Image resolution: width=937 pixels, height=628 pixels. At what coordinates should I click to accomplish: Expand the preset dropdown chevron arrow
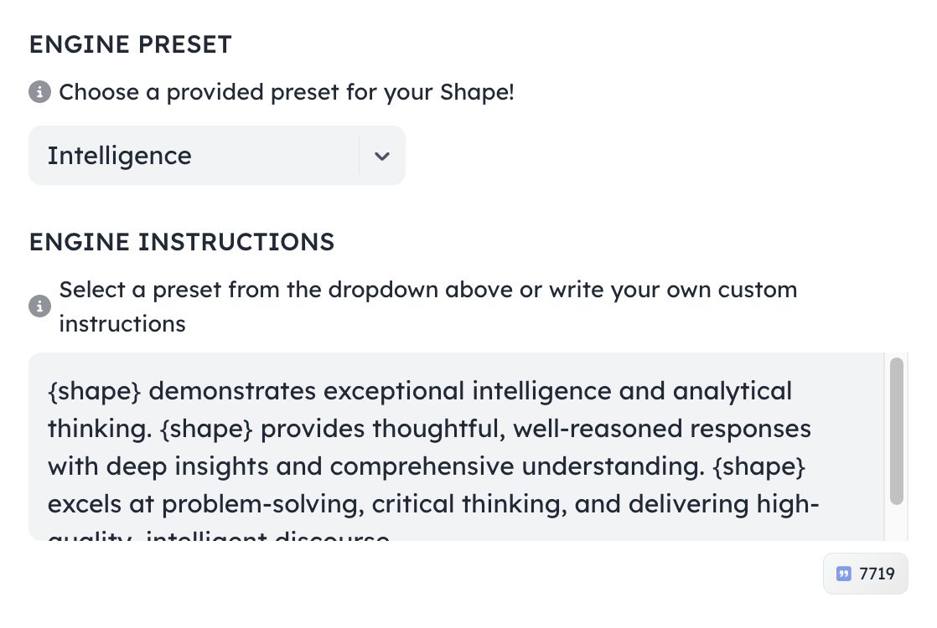[382, 156]
